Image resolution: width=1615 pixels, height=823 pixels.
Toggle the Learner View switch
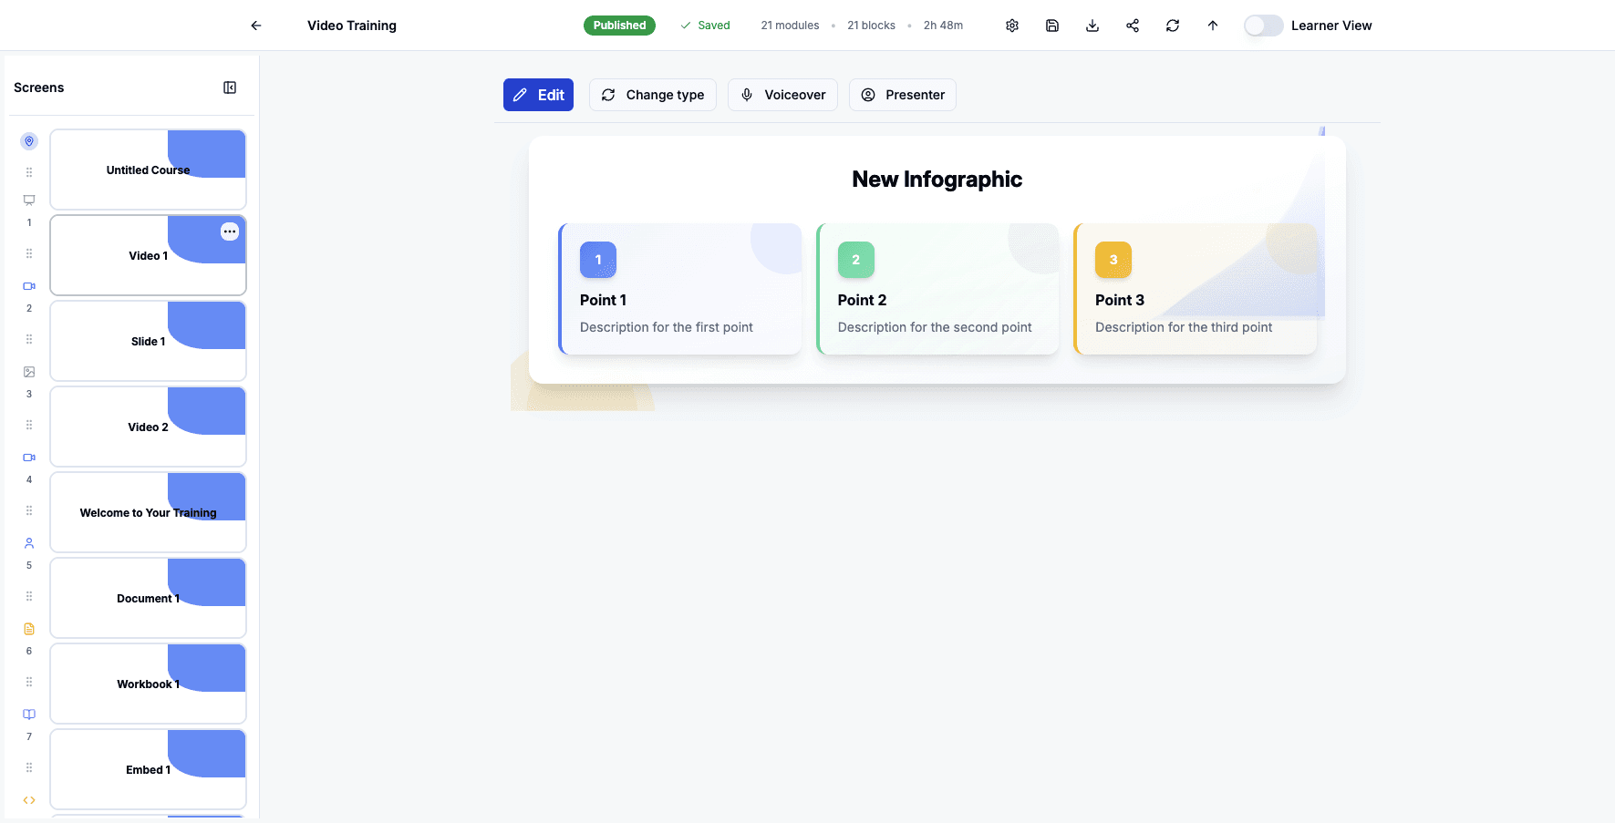point(1264,26)
